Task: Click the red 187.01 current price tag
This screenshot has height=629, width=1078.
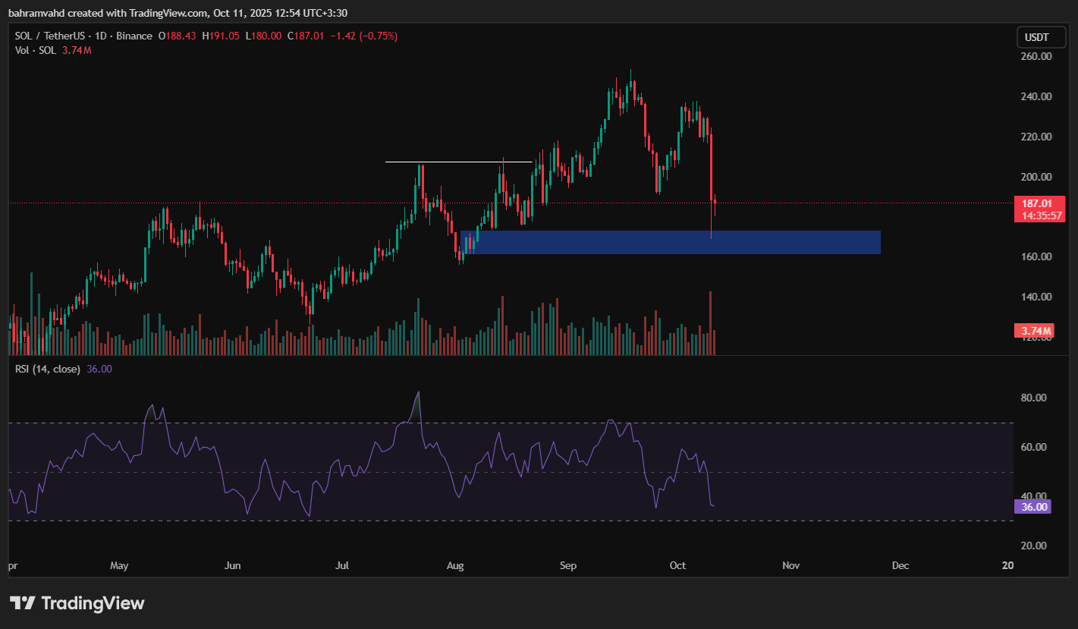Action: [x=1032, y=203]
